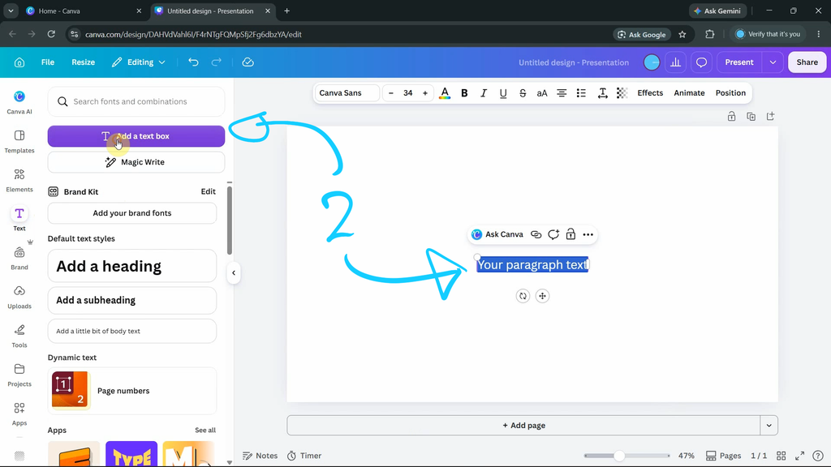Screen dimensions: 831x467
Task: Increase font size with plus
Action: [x=425, y=93]
